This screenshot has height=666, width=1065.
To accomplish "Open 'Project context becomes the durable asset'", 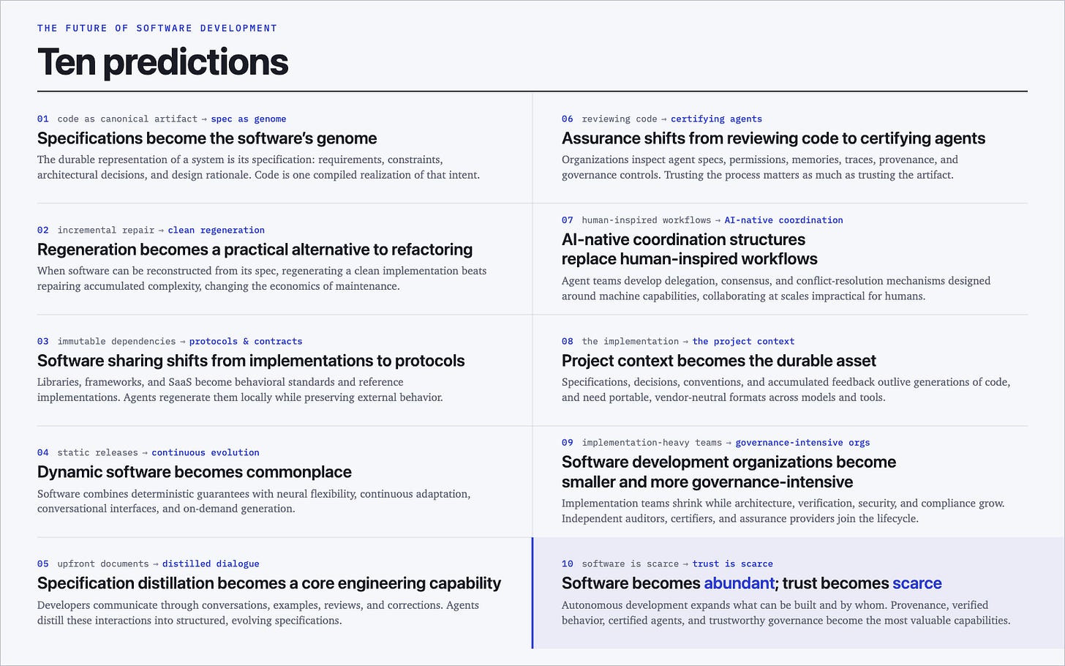I will pyautogui.click(x=719, y=361).
